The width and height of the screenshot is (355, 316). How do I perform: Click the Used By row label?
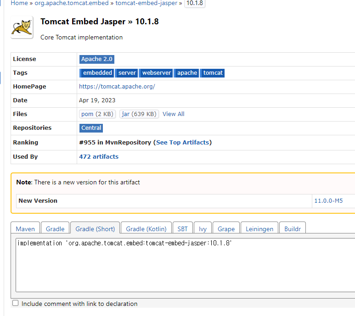[25, 157]
